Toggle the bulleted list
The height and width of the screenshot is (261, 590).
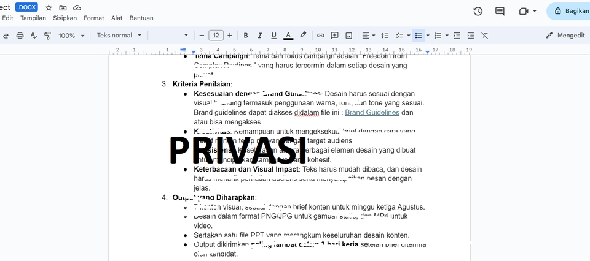[x=419, y=36]
